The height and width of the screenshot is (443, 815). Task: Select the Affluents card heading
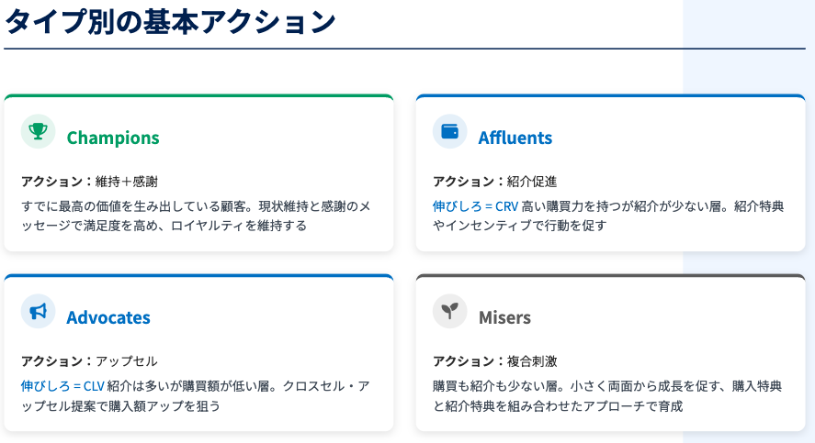tap(515, 138)
